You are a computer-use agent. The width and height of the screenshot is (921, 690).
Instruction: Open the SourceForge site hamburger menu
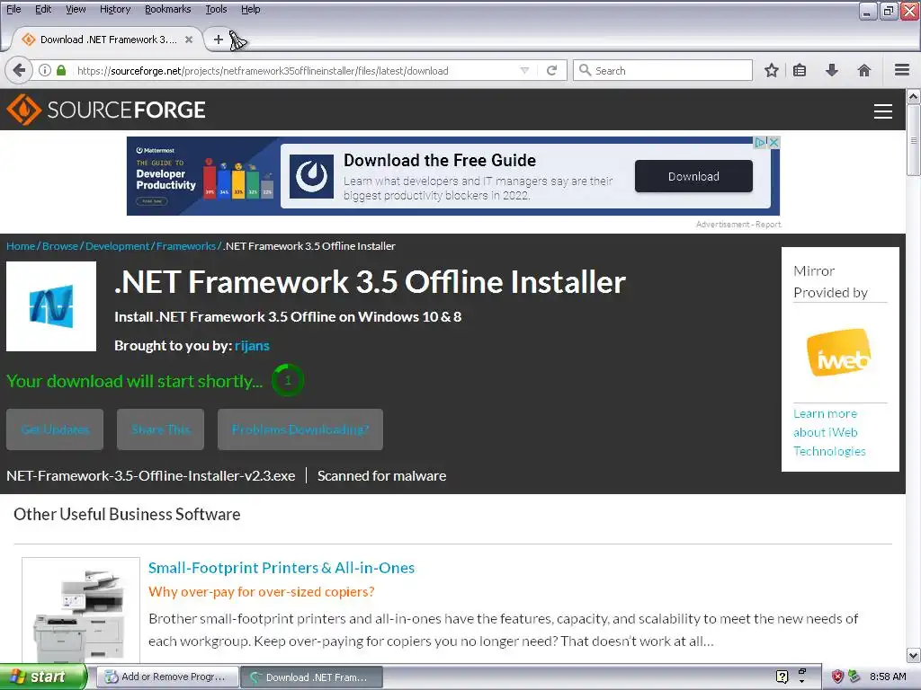(883, 111)
